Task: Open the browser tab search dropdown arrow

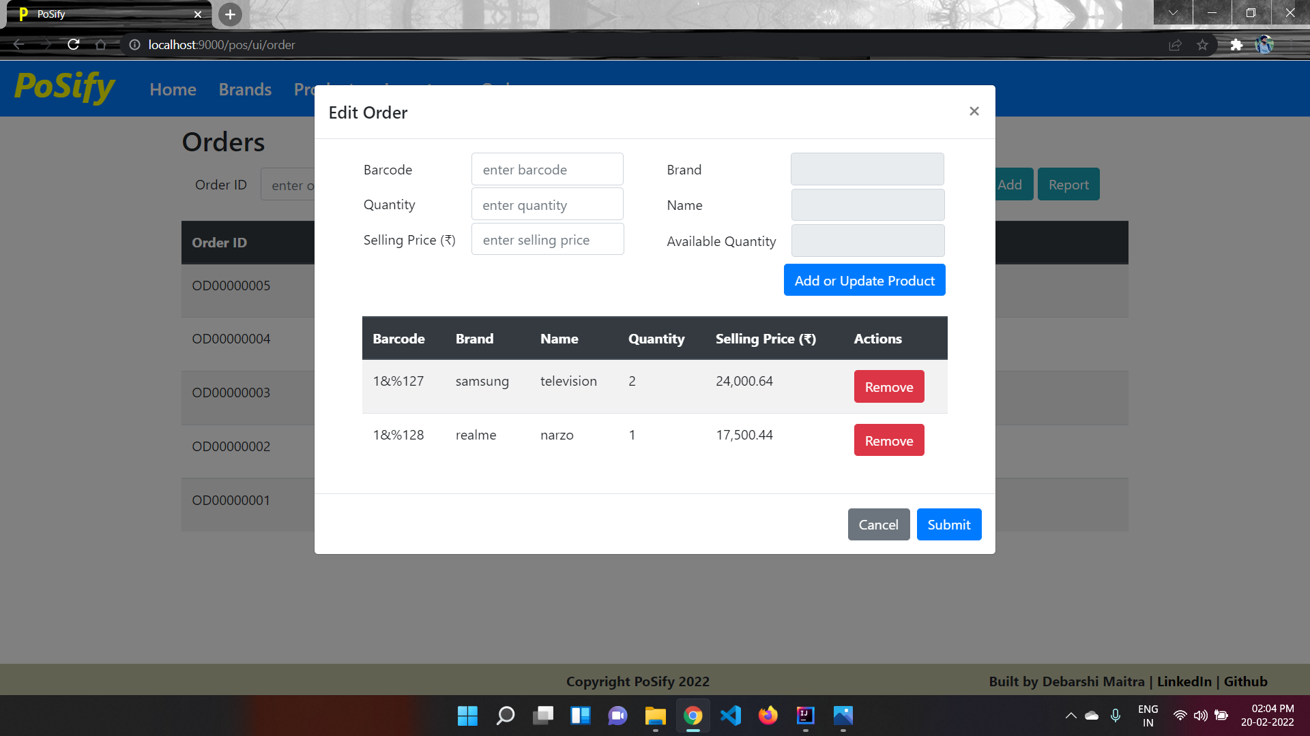Action: (x=1173, y=13)
